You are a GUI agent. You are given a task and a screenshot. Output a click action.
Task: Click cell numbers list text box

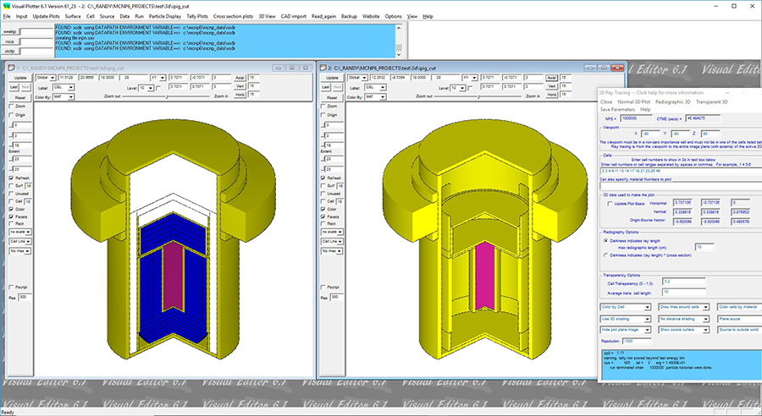tap(681, 171)
